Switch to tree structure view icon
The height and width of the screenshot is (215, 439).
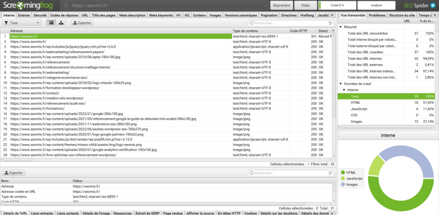[61, 23]
